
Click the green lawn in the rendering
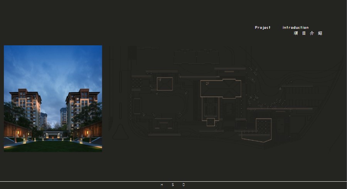[x=53, y=145]
